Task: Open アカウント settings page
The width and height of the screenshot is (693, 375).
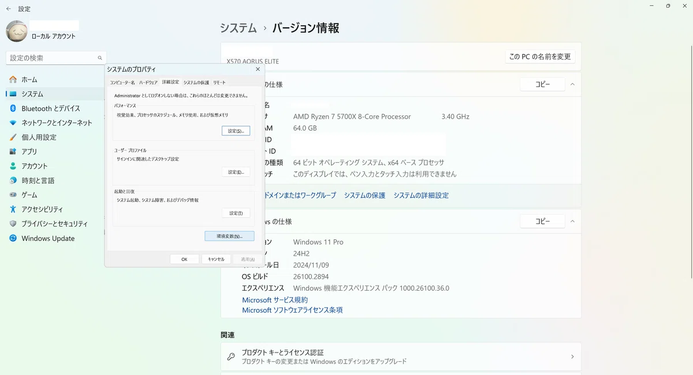Action: 55,166
